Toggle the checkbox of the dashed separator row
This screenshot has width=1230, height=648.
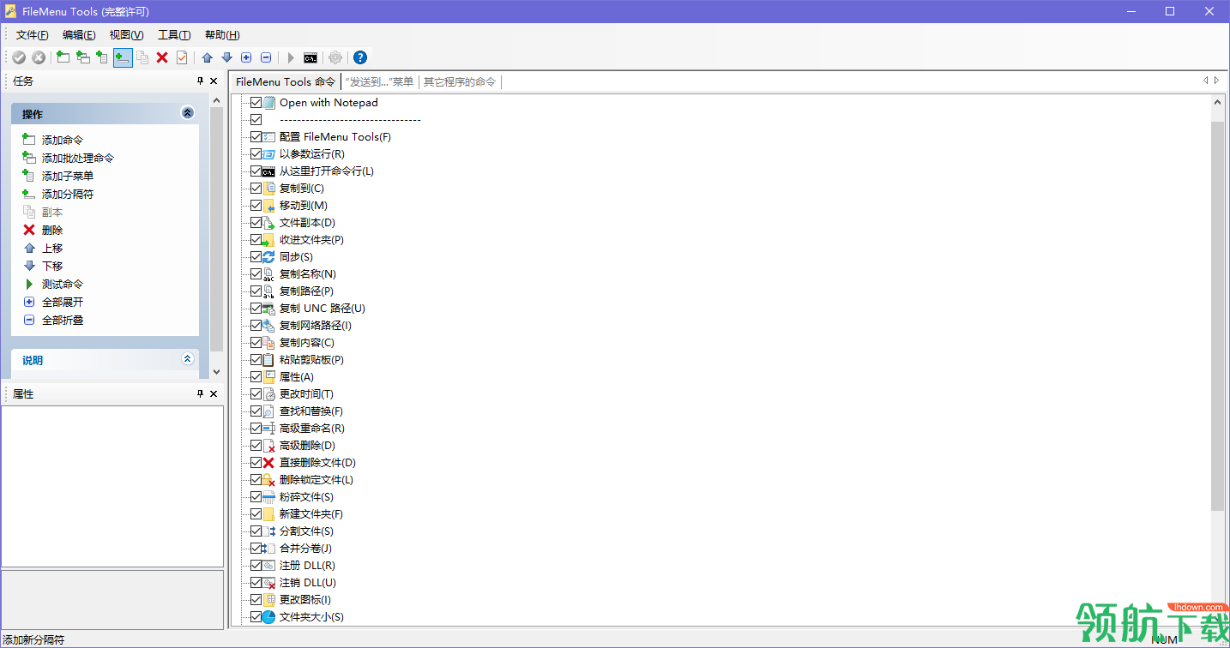(256, 120)
